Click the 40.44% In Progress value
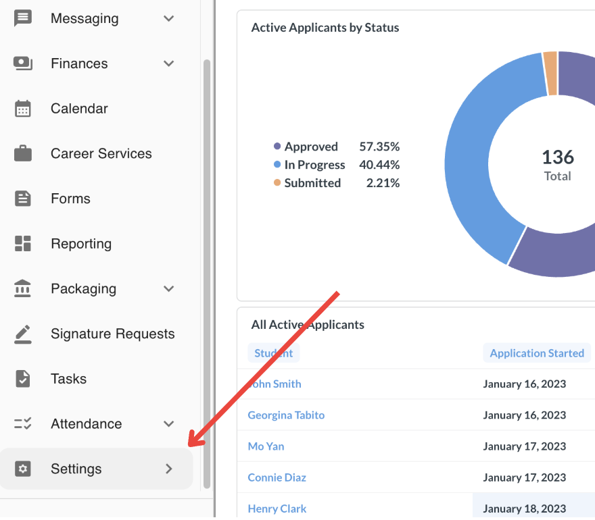Screen dimensions: 595x520 click(379, 165)
